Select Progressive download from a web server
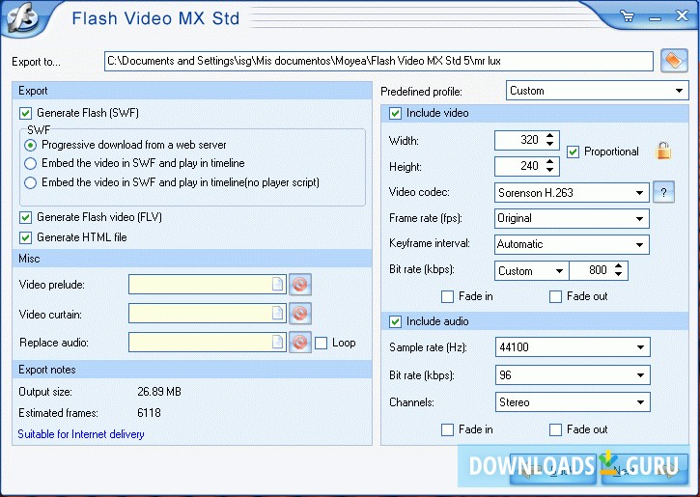 pyautogui.click(x=30, y=145)
